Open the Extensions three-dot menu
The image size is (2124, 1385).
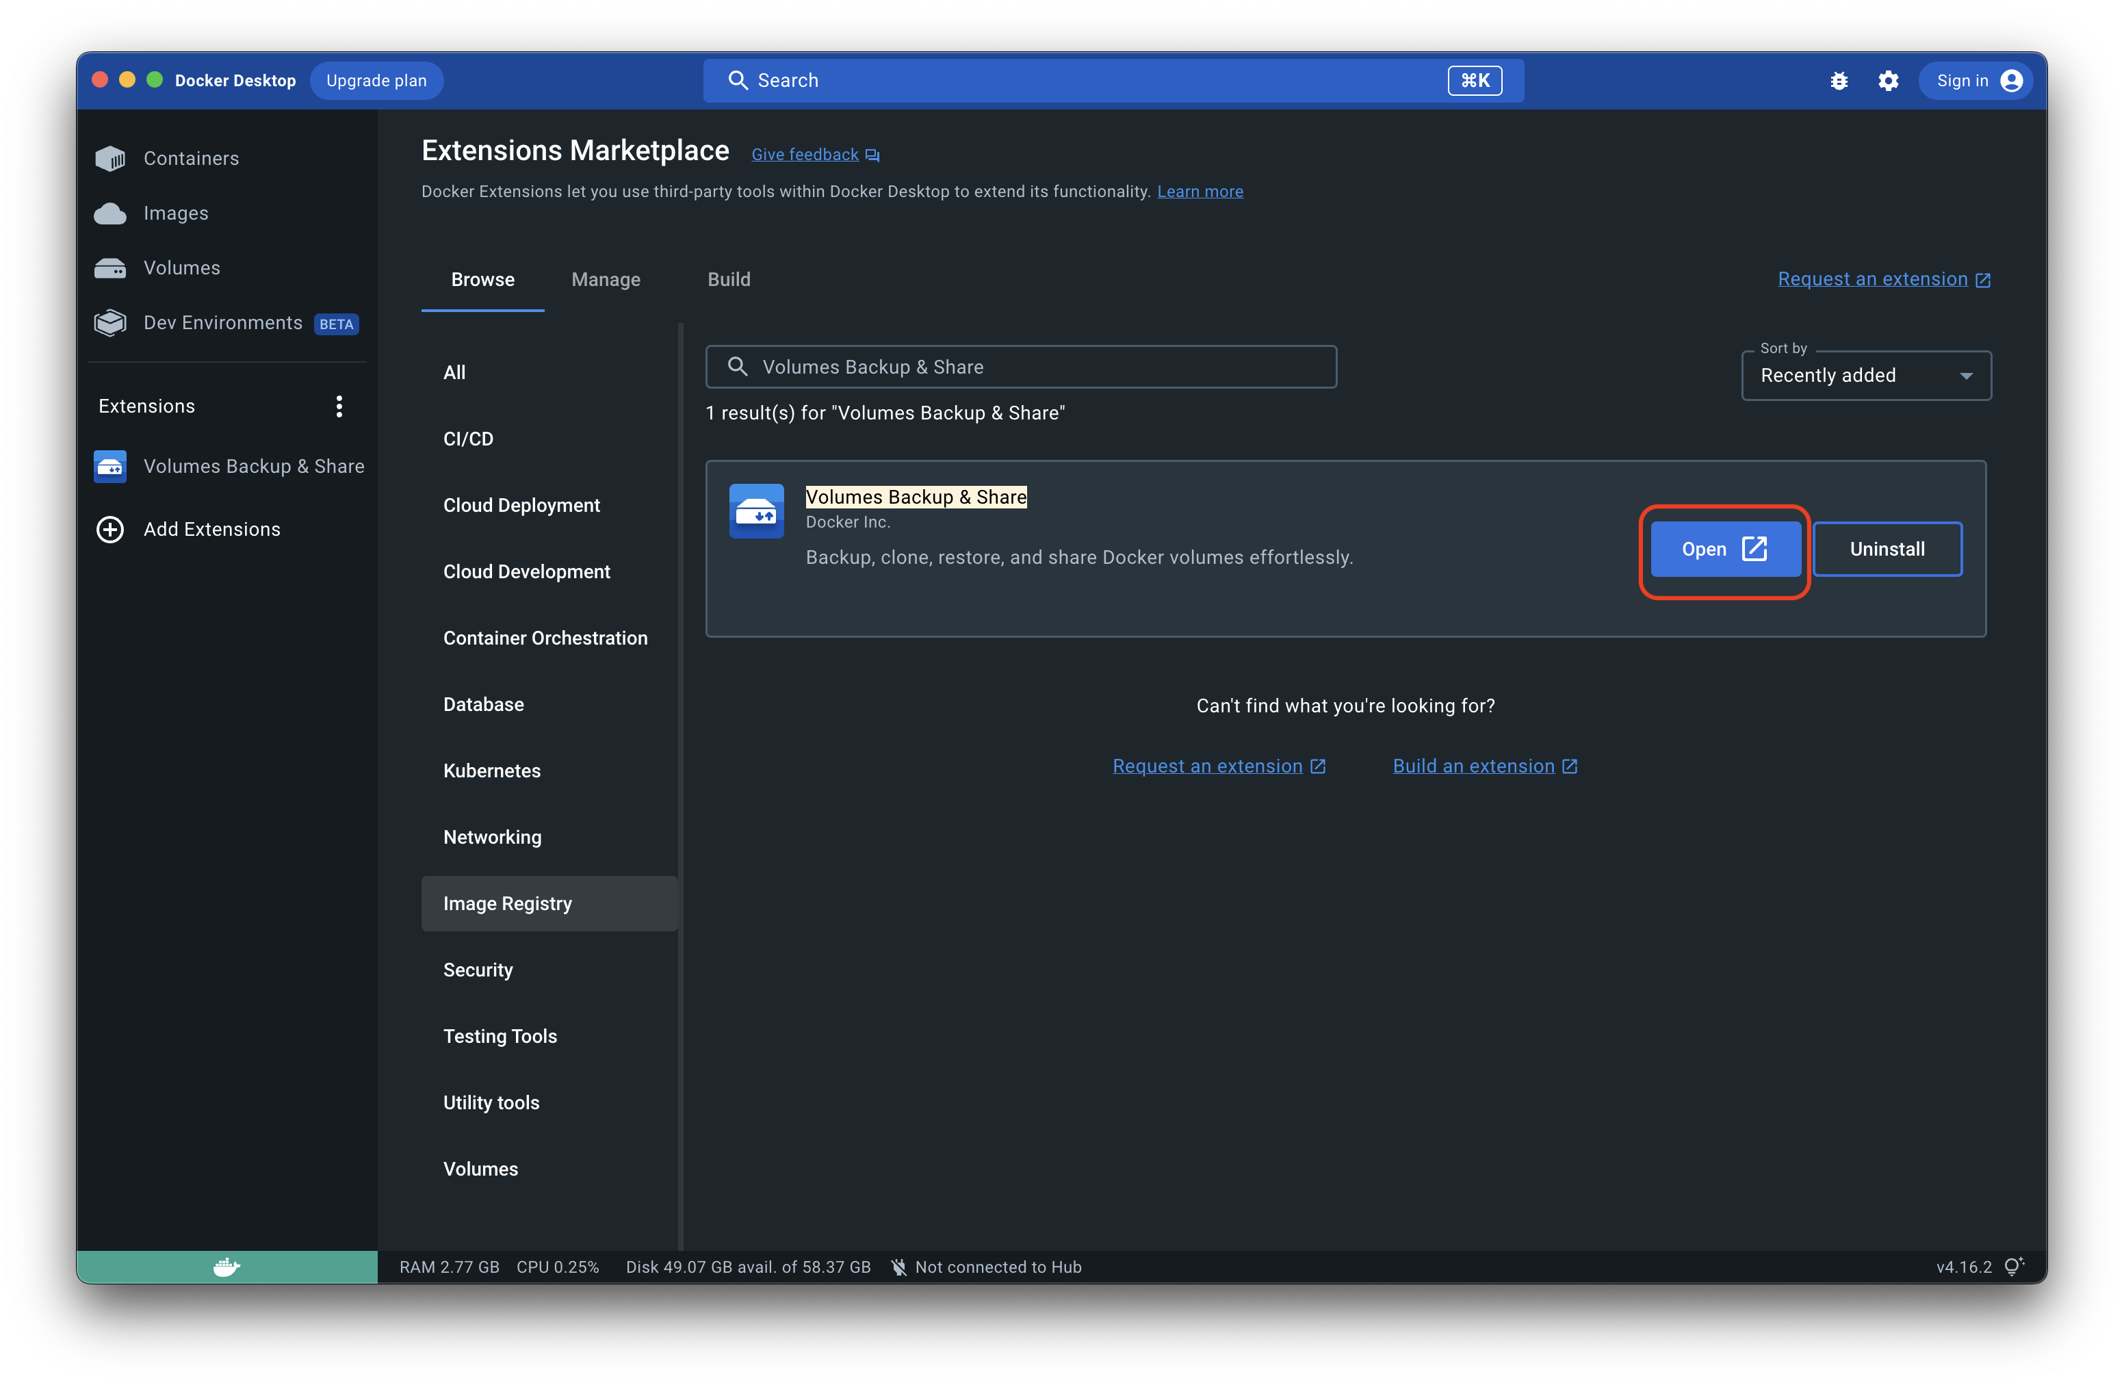(339, 407)
